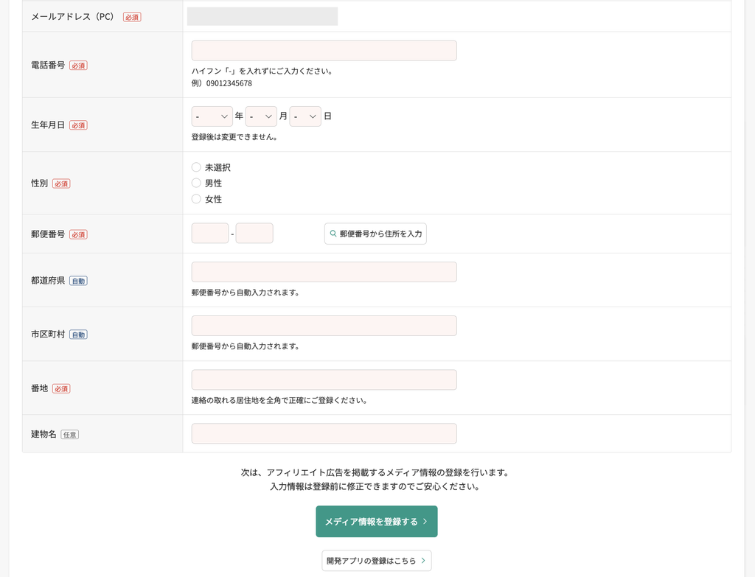Image resolution: width=755 pixels, height=577 pixels.
Task: Click the 郵便番号から住所を入力 button
Action: (x=375, y=234)
